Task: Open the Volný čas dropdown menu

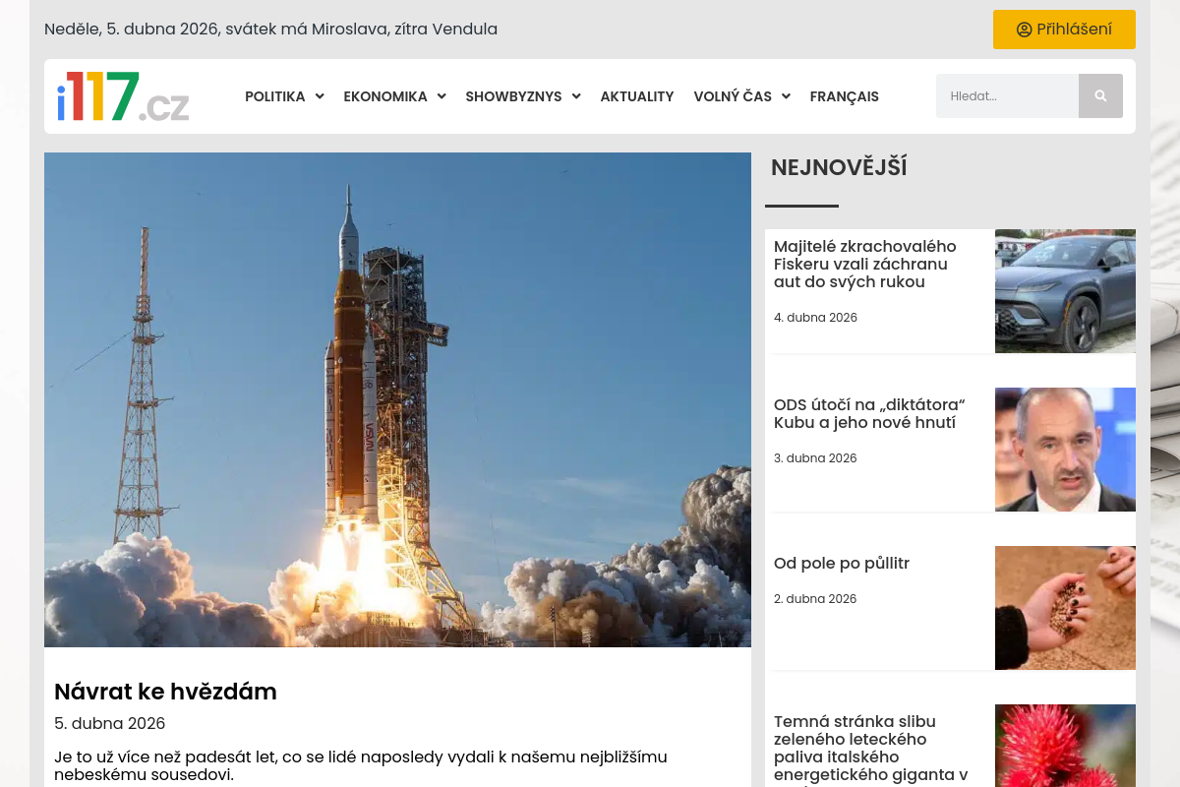Action: pyautogui.click(x=741, y=96)
